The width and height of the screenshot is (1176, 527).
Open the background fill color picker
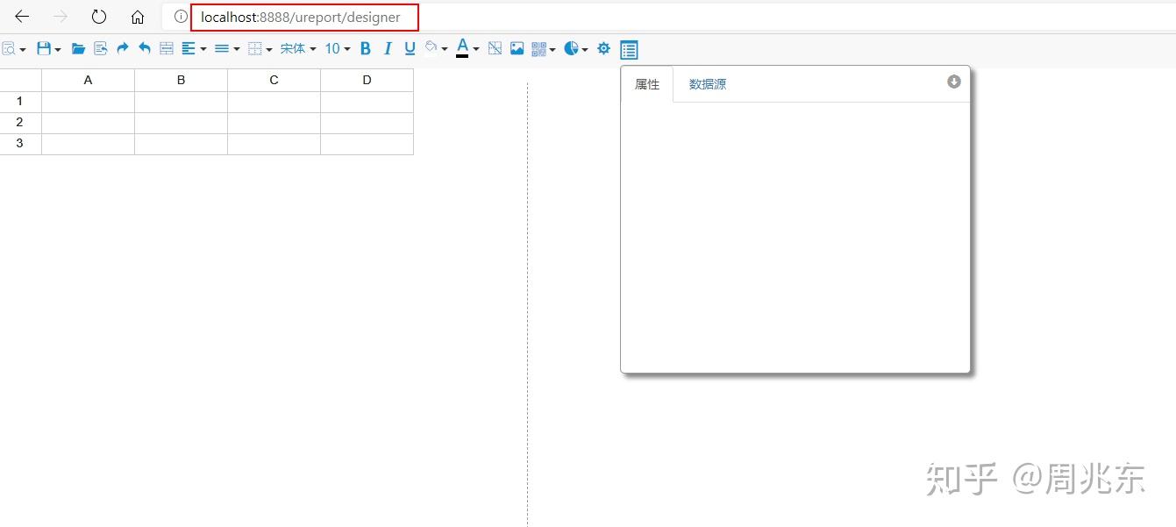click(x=436, y=49)
